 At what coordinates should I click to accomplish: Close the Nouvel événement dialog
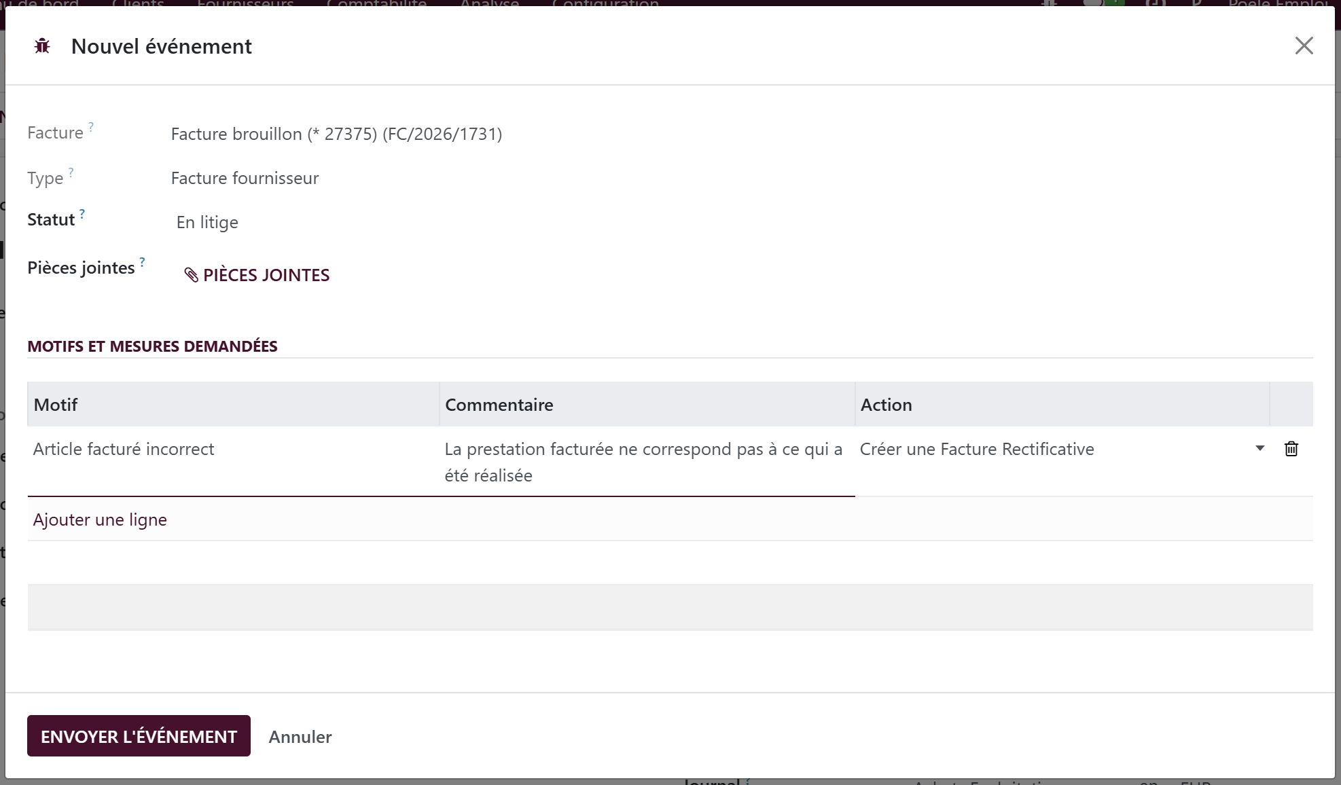point(1304,45)
